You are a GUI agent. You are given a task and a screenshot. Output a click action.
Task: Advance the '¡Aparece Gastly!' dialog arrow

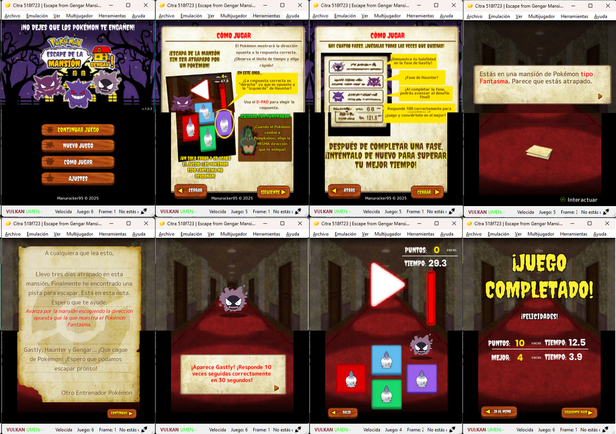(277, 388)
